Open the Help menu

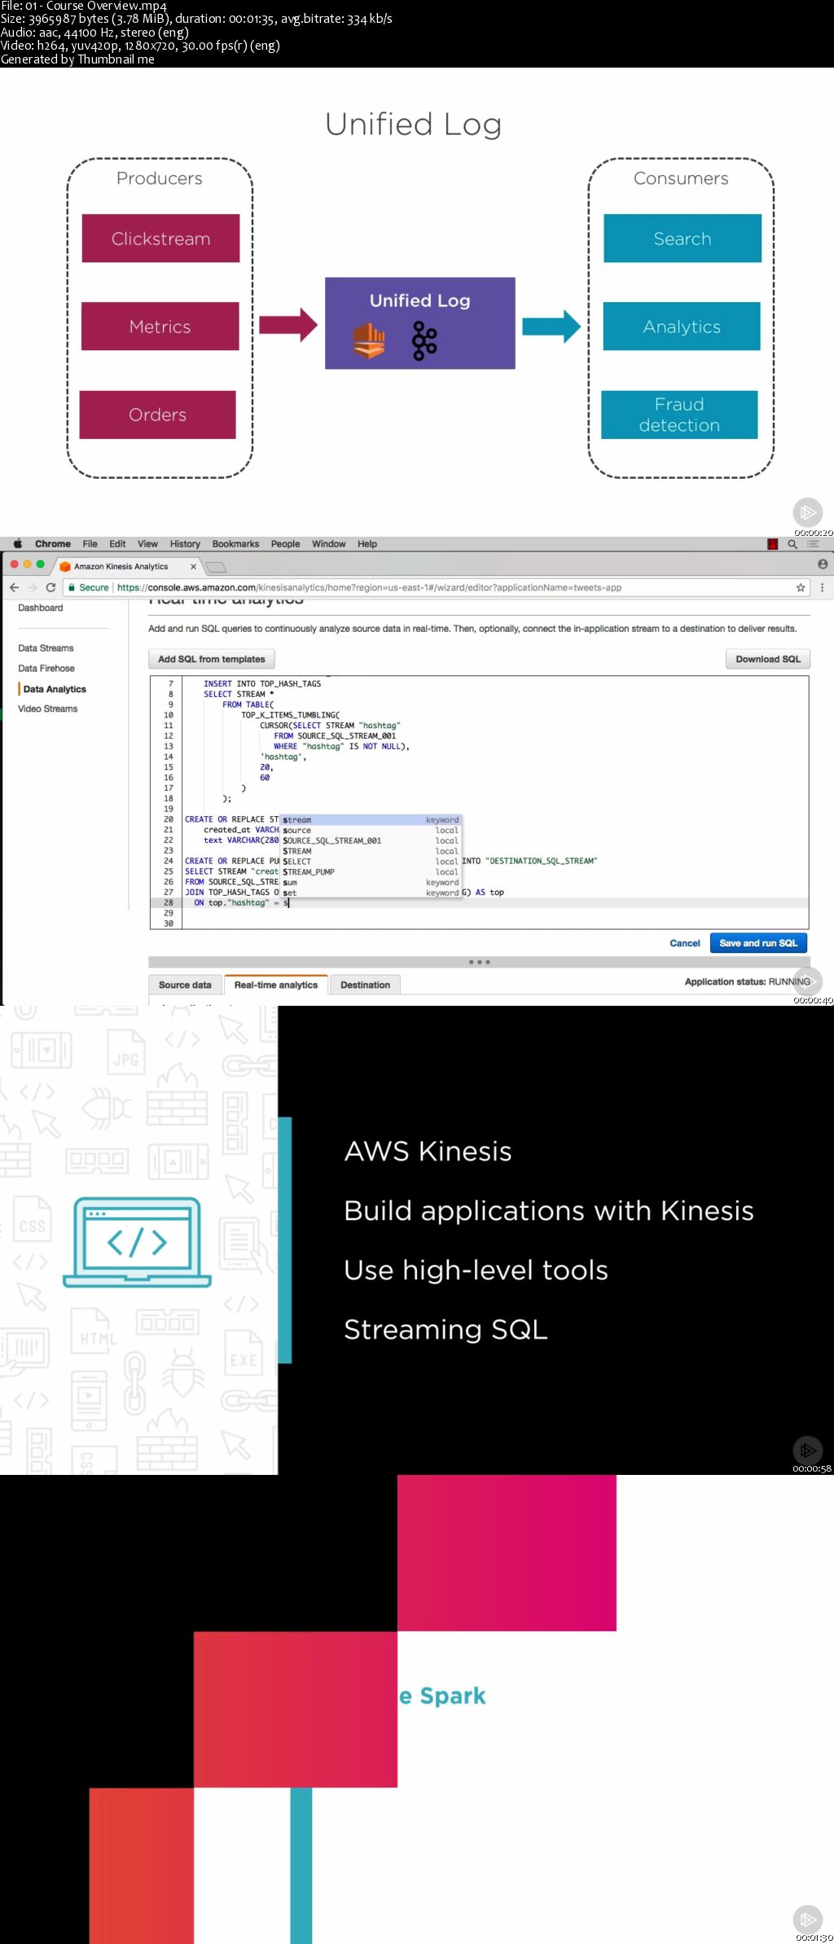(367, 544)
